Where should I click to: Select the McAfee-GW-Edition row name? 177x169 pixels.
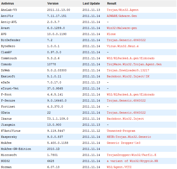pyautogui.click(x=16, y=149)
